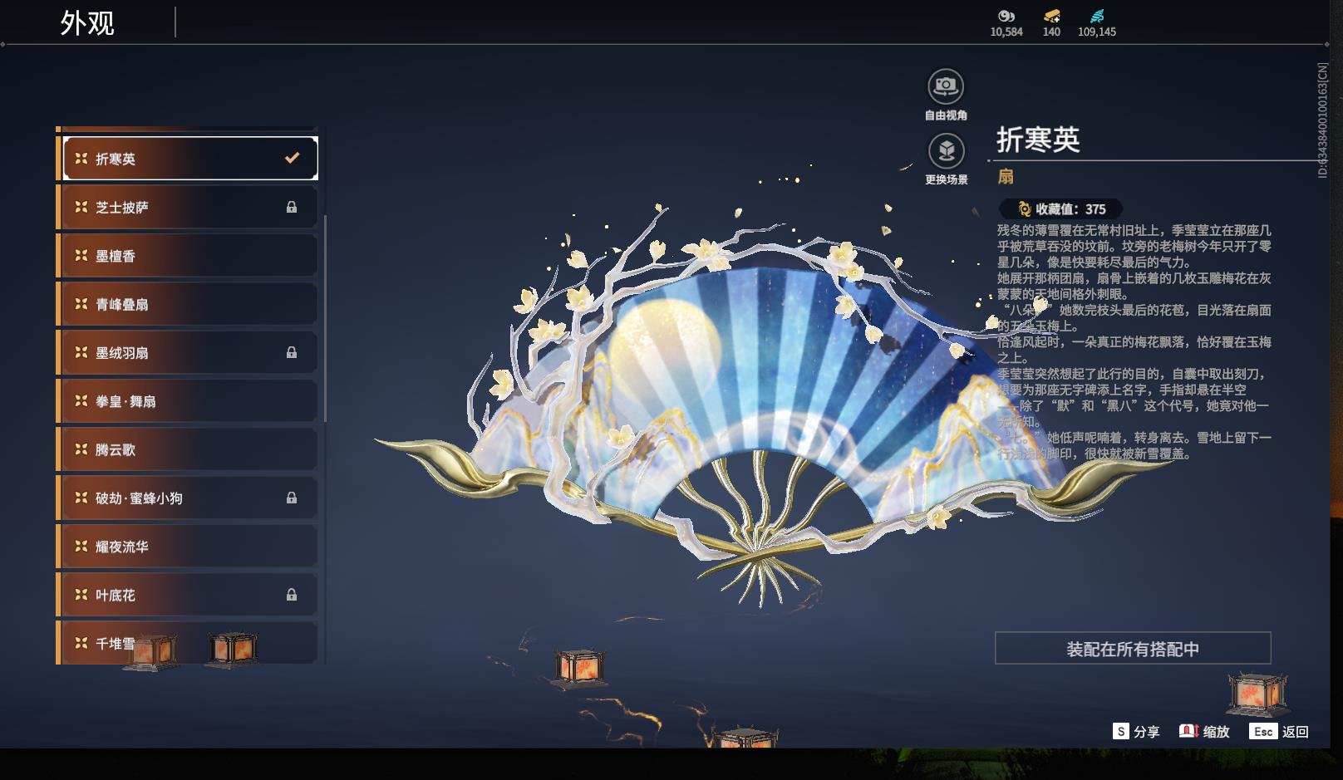Image resolution: width=1343 pixels, height=780 pixels.
Task: Click the 更换场景 change scene icon
Action: [946, 151]
